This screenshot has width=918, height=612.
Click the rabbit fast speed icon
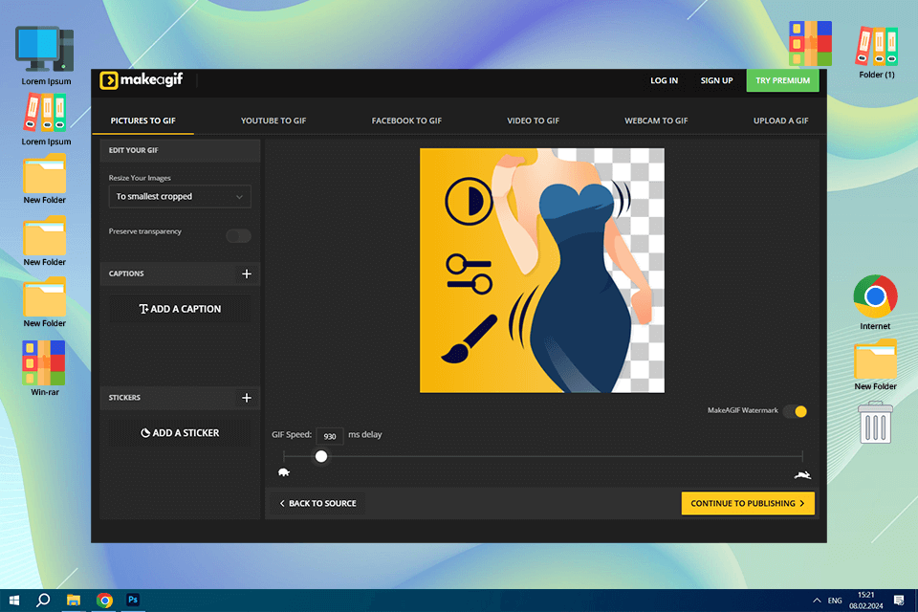(802, 475)
